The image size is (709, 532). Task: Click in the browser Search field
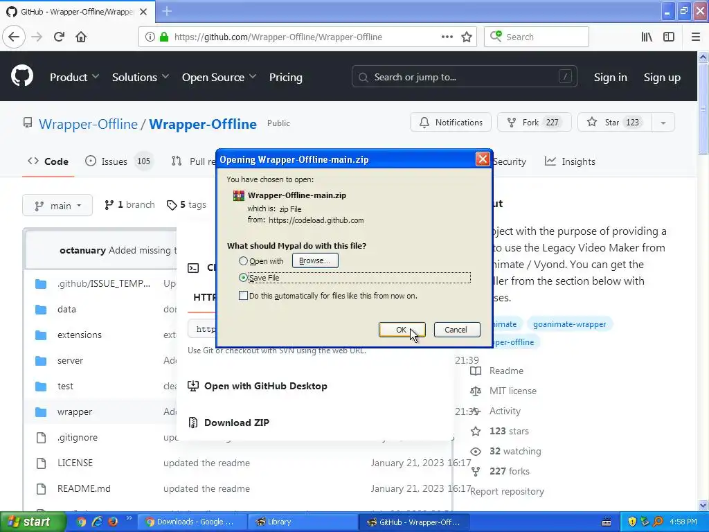[537, 37]
